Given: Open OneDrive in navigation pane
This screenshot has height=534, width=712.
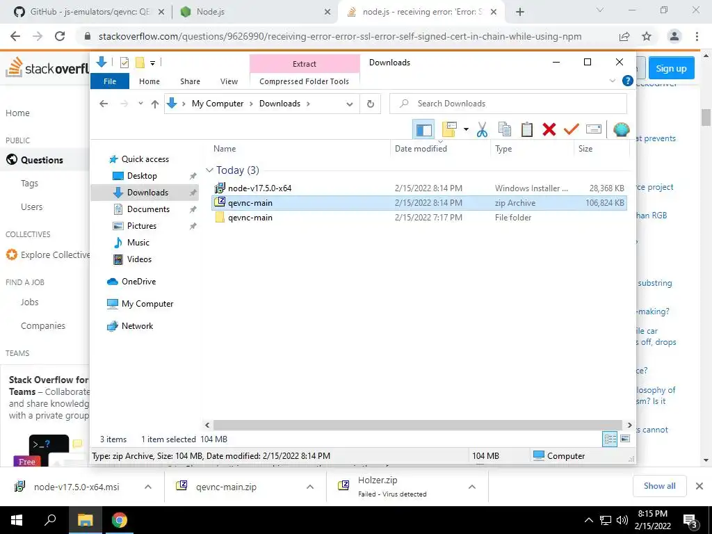Looking at the screenshot, I should coord(138,282).
